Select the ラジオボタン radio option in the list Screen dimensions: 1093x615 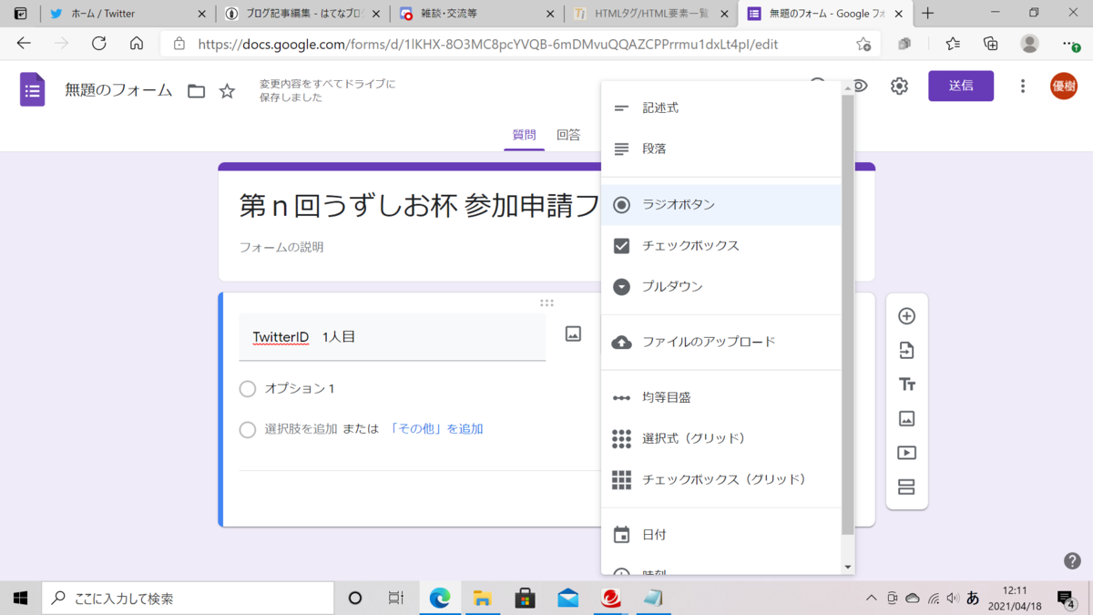(x=680, y=205)
